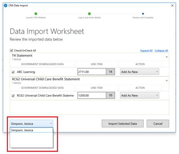This screenshot has height=154, width=179.
Task: Click the T4 LINE ITEM column header
Action: pos(97,64)
